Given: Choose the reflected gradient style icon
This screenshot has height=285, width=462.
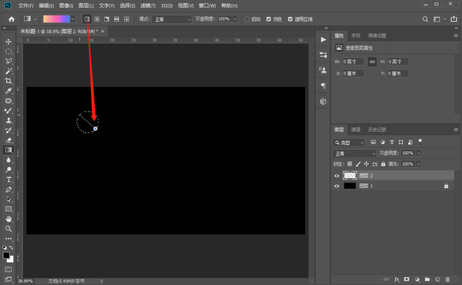Looking at the screenshot, I should pyautogui.click(x=117, y=19).
